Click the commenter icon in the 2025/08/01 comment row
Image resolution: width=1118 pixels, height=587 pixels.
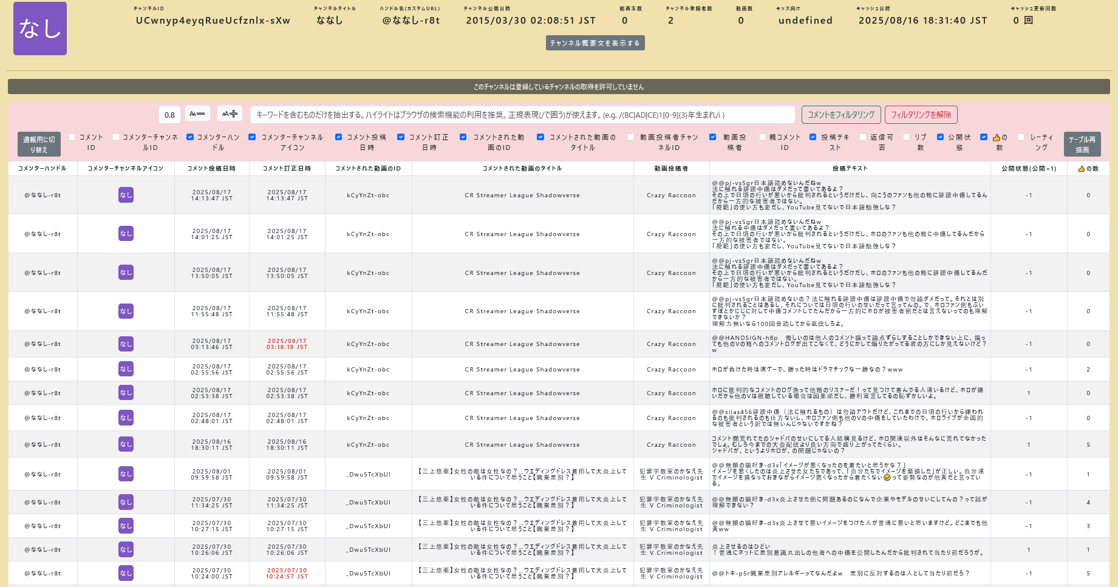tap(126, 474)
